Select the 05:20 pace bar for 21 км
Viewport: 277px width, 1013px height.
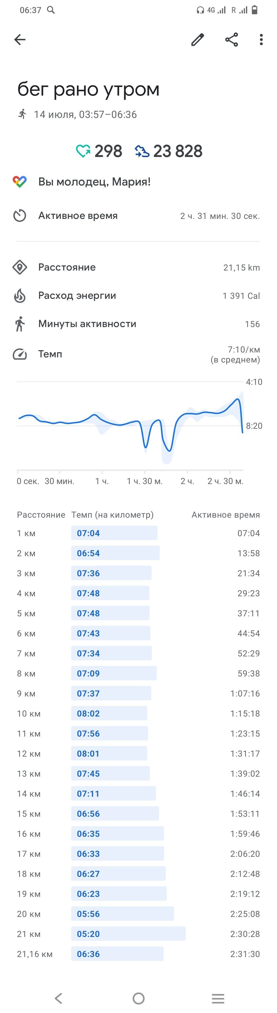(128, 934)
